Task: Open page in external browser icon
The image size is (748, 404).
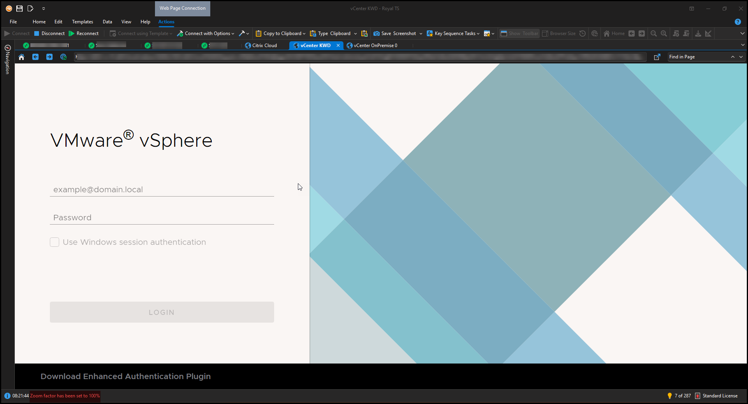Action: tap(657, 57)
